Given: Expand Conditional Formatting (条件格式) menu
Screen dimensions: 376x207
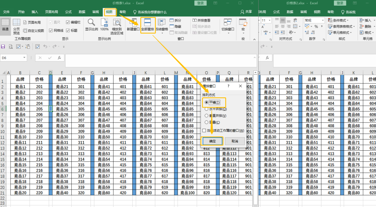Looking at the screenshot, I should pos(338,21).
